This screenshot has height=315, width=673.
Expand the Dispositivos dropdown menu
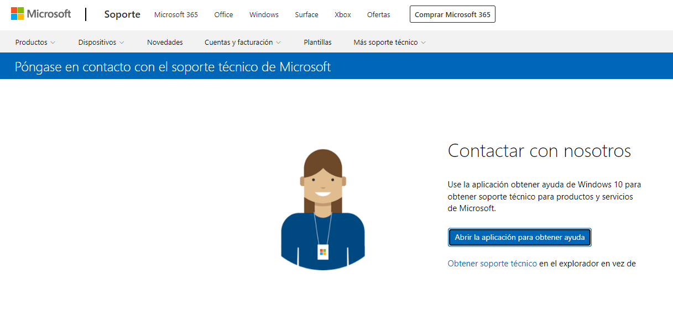click(101, 42)
